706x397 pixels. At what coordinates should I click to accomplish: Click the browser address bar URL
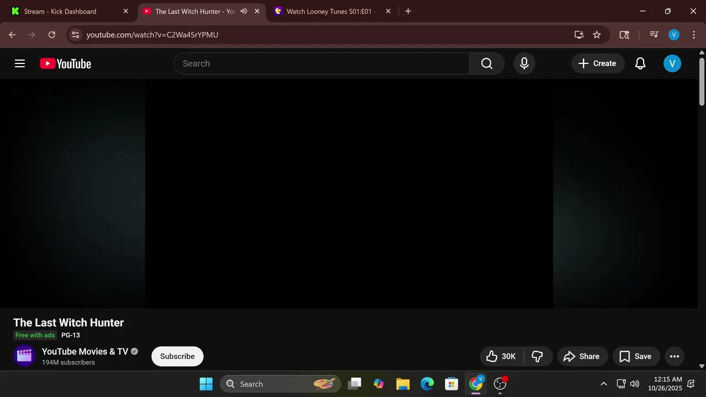(152, 35)
